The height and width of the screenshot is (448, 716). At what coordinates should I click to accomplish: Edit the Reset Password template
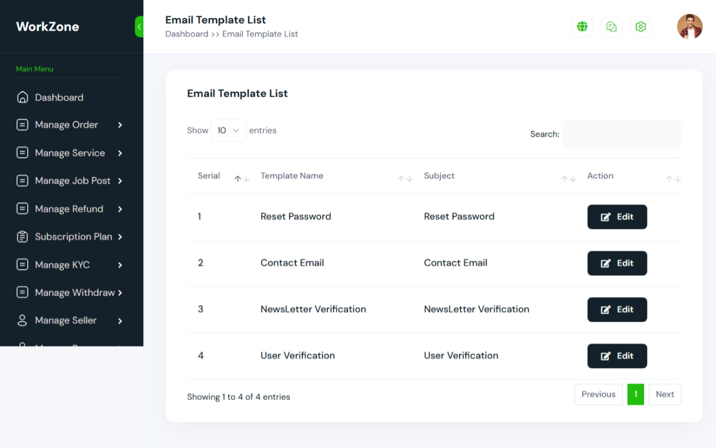617,217
